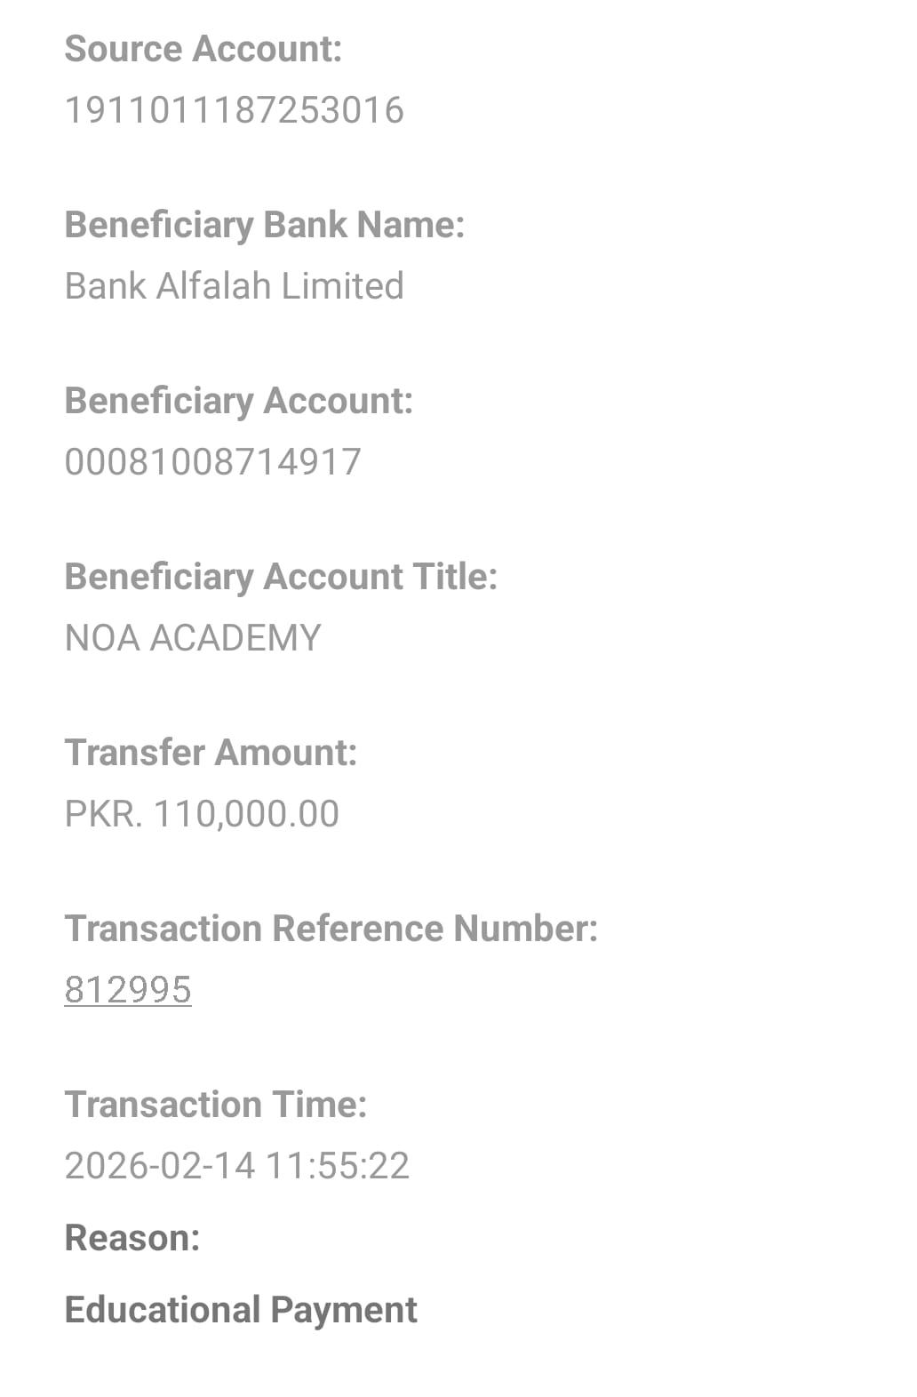Click the word Educational in reason
This screenshot has width=917, height=1397.
163,1310
